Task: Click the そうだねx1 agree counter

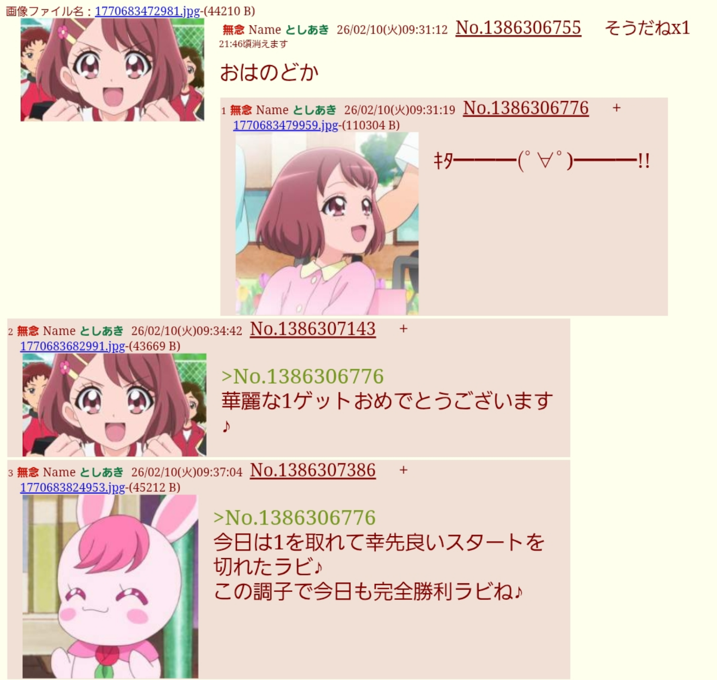Action: [647, 28]
